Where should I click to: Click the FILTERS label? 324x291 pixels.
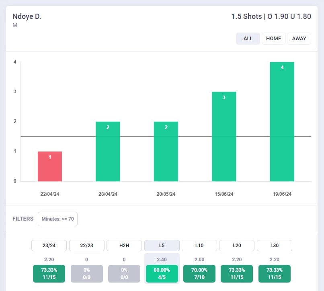pyautogui.click(x=23, y=219)
